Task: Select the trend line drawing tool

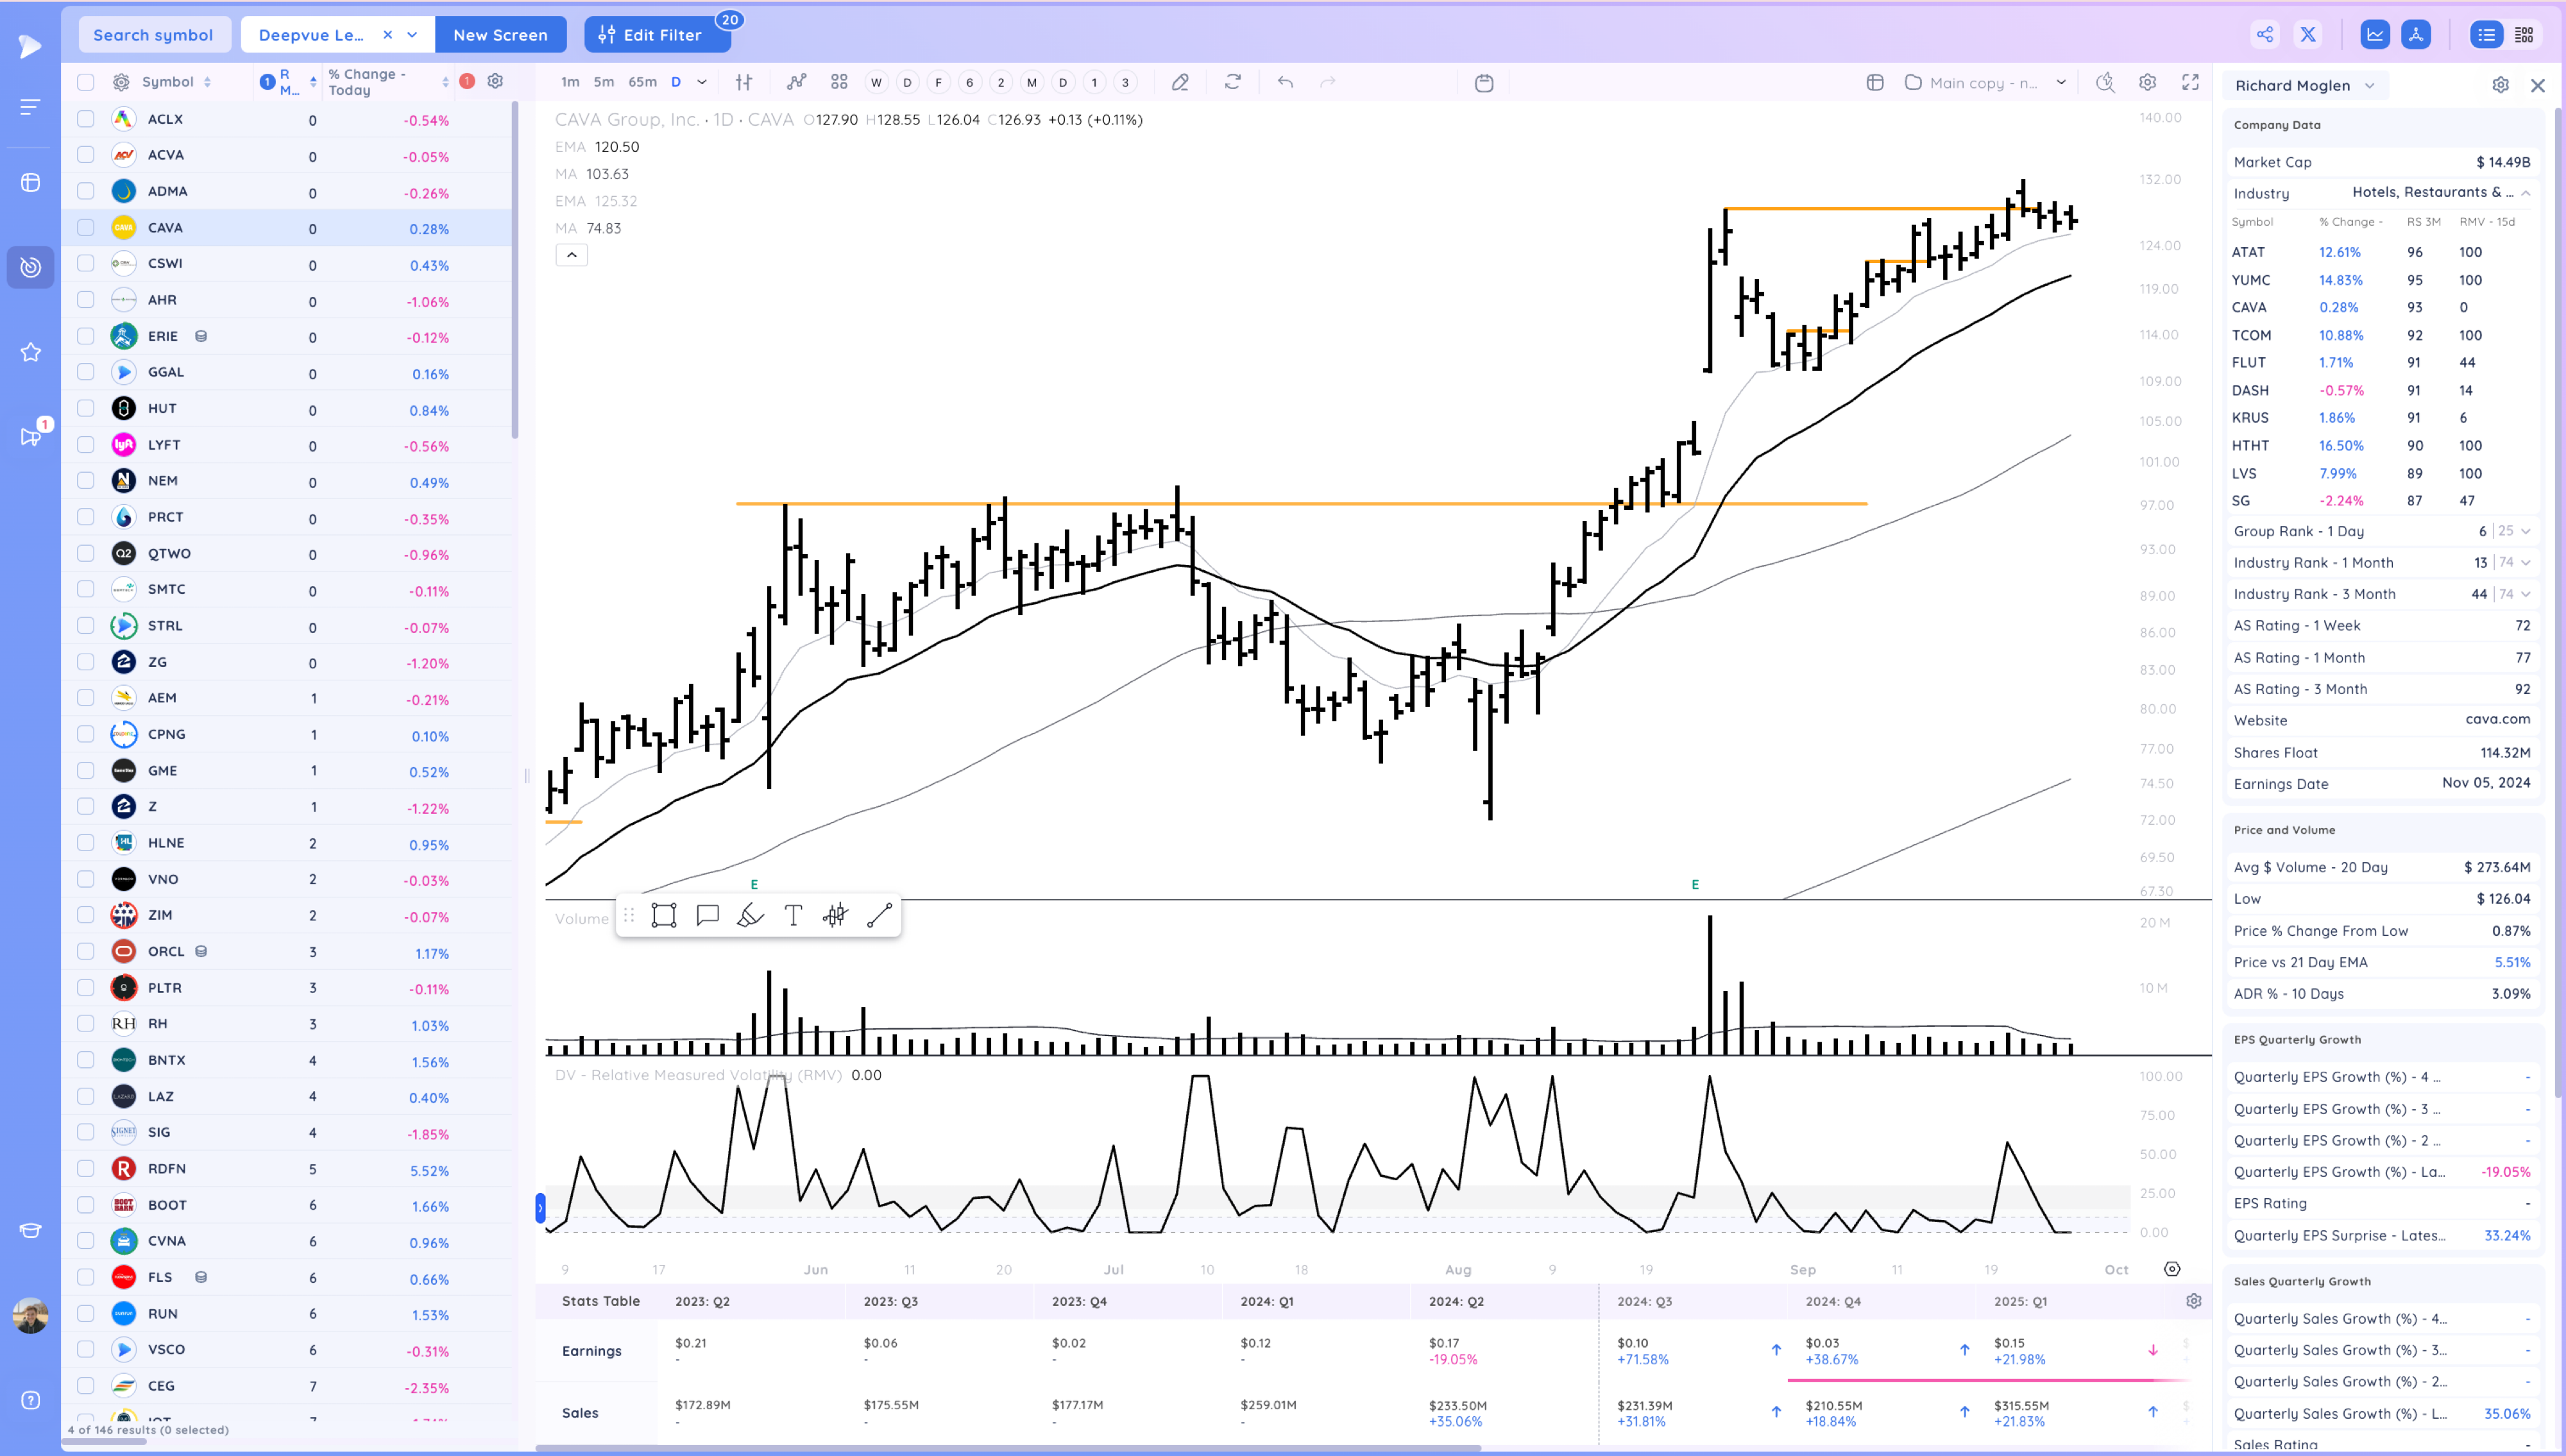Action: pos(879,915)
